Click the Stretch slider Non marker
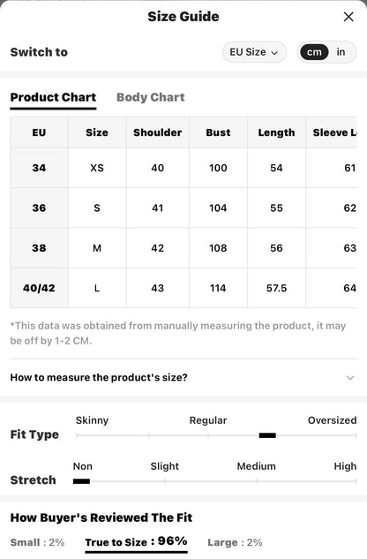This screenshot has width=367, height=559. point(81,481)
